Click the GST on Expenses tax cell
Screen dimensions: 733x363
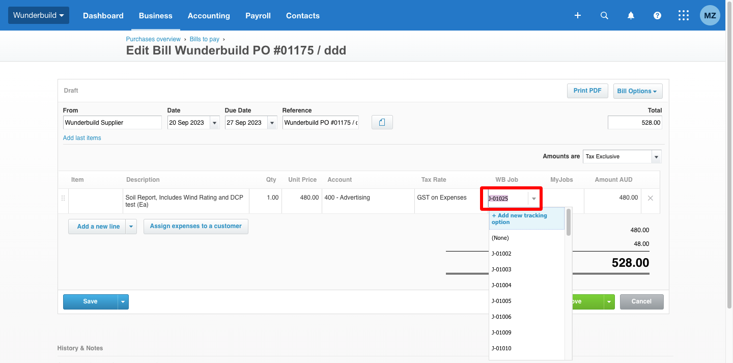click(x=447, y=201)
